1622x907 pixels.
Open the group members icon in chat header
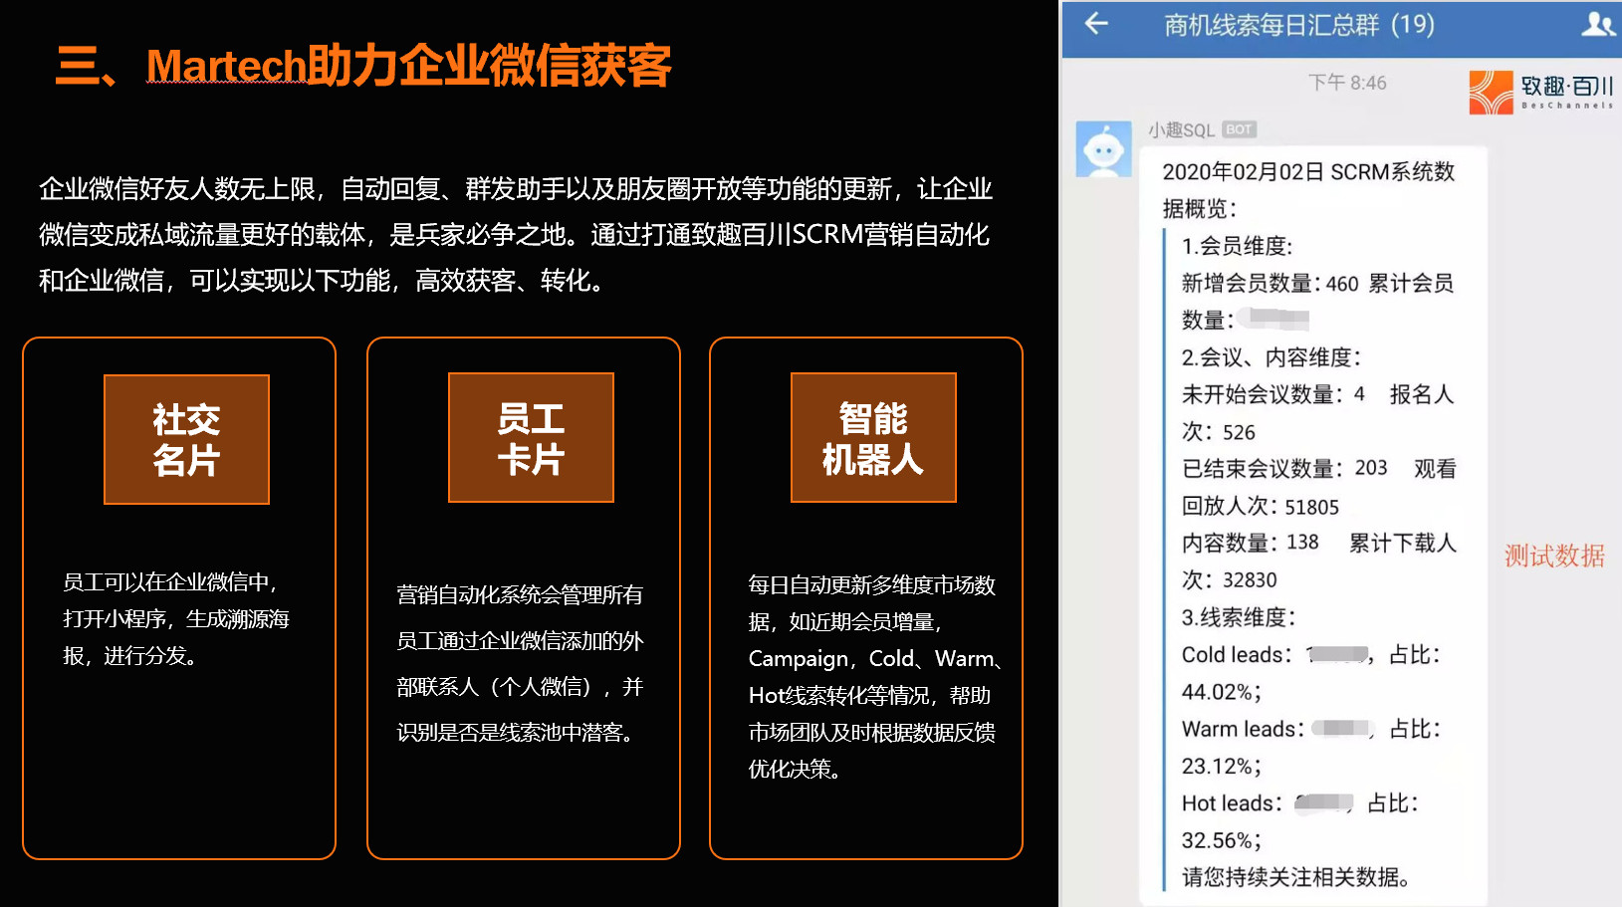point(1598,24)
